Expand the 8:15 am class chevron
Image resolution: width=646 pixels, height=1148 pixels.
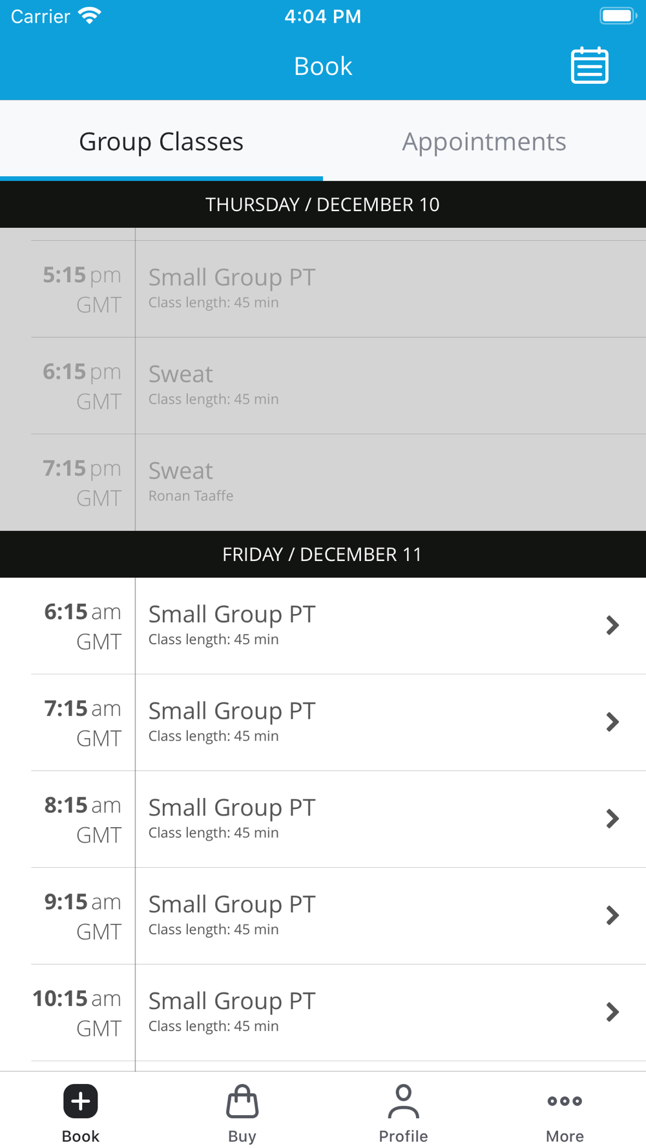[x=612, y=819]
